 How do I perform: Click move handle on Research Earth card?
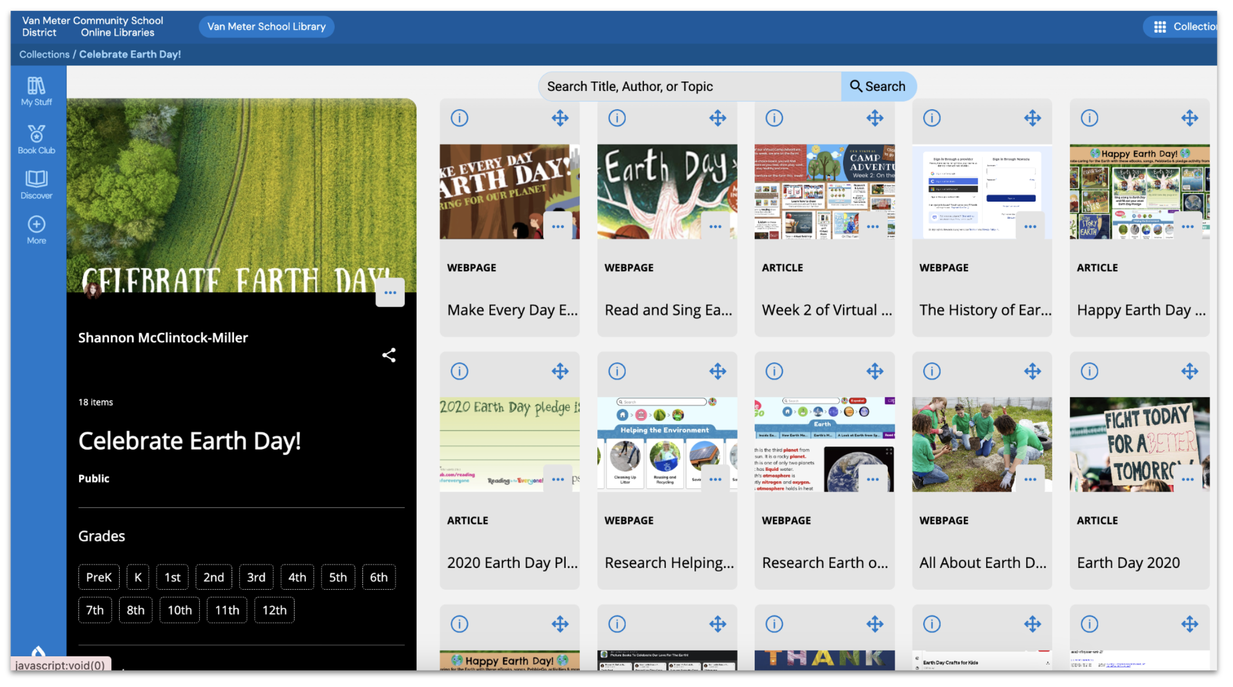click(x=875, y=371)
